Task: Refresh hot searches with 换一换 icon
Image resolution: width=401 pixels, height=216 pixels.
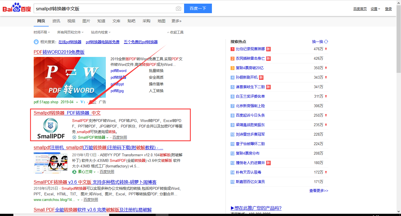Action: click(326, 42)
